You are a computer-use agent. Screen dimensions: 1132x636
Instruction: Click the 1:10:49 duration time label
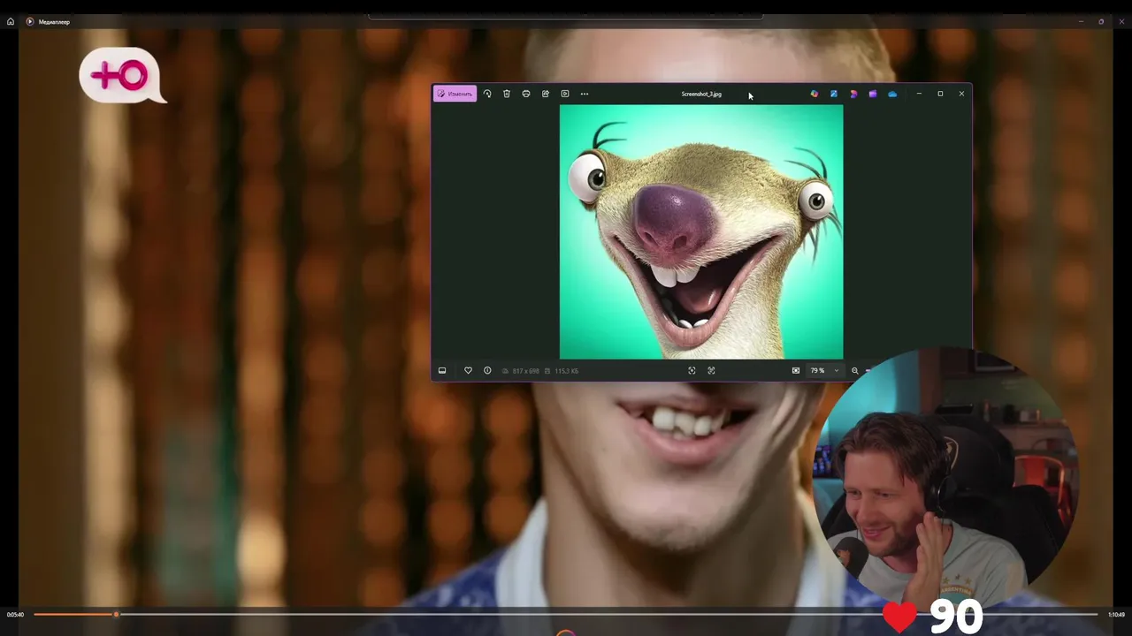click(1116, 615)
